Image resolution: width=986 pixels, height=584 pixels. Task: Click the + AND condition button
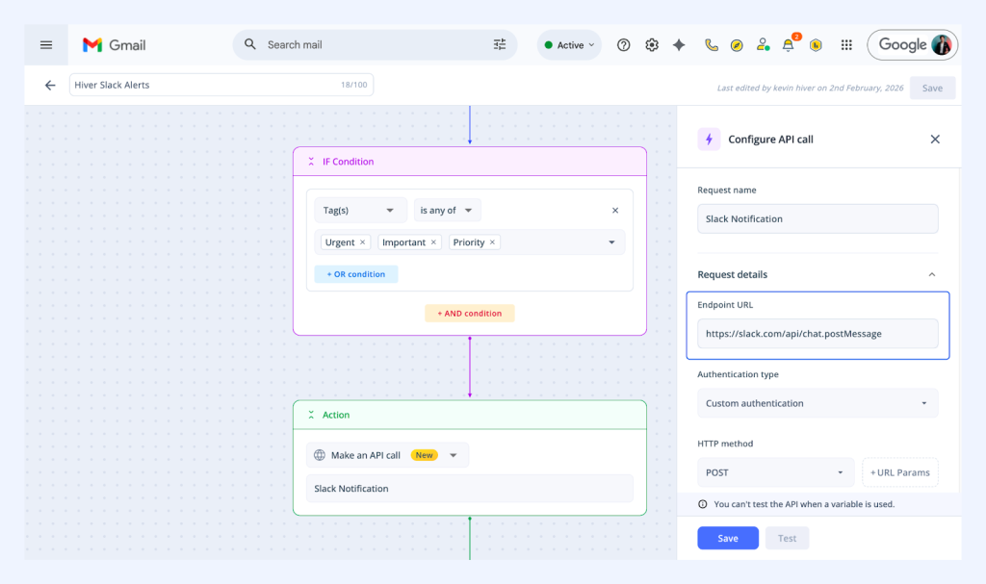[x=469, y=313]
